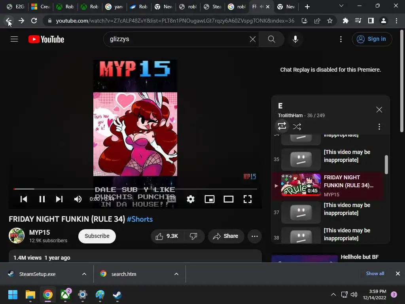Start voice search with the microphone
The image size is (405, 304).
click(x=295, y=39)
